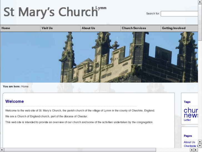Click the 'chur' tag in Tags cloud
202x152 pixels.
coord(191,110)
